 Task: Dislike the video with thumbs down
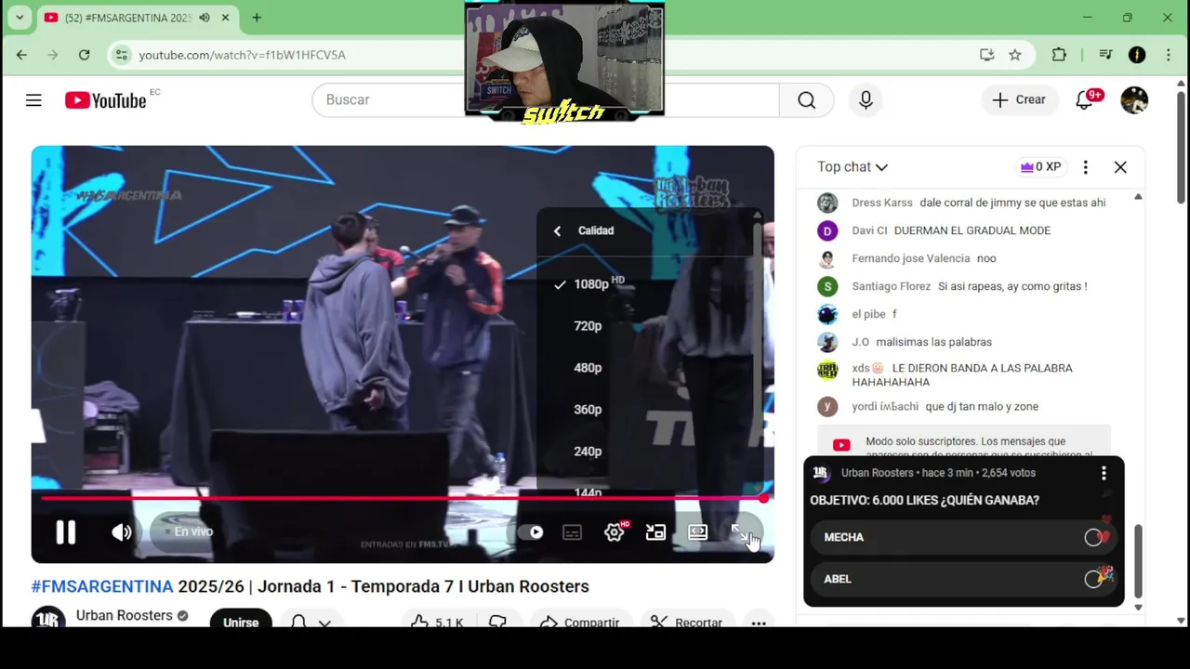pos(498,622)
